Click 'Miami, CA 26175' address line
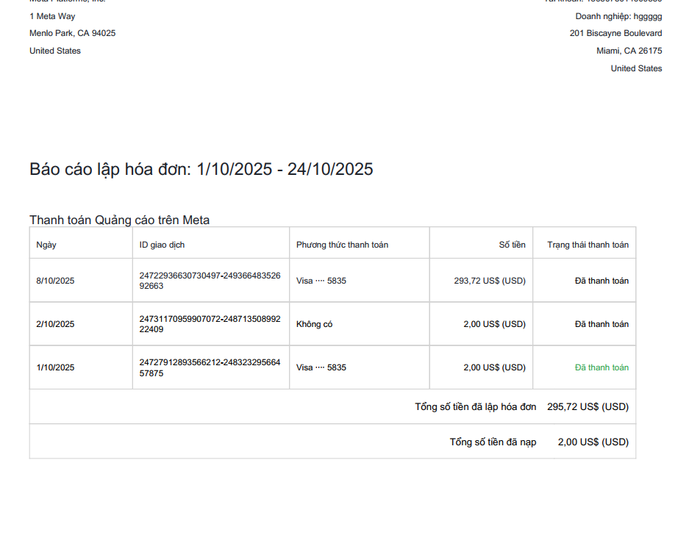The image size is (689, 557). [x=629, y=51]
